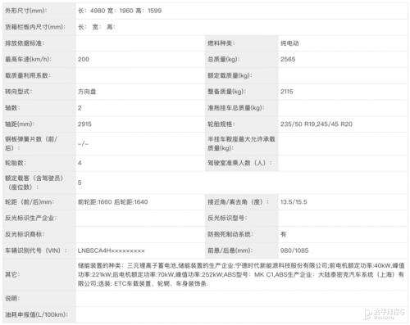The width and height of the screenshot is (410, 325).
Task: Select the tire count value 4
Action: click(80, 163)
